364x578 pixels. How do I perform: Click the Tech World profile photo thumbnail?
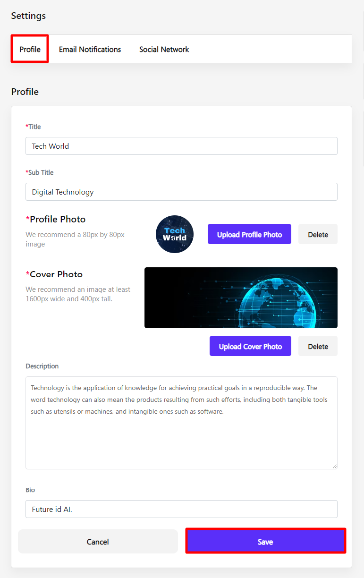click(x=175, y=234)
